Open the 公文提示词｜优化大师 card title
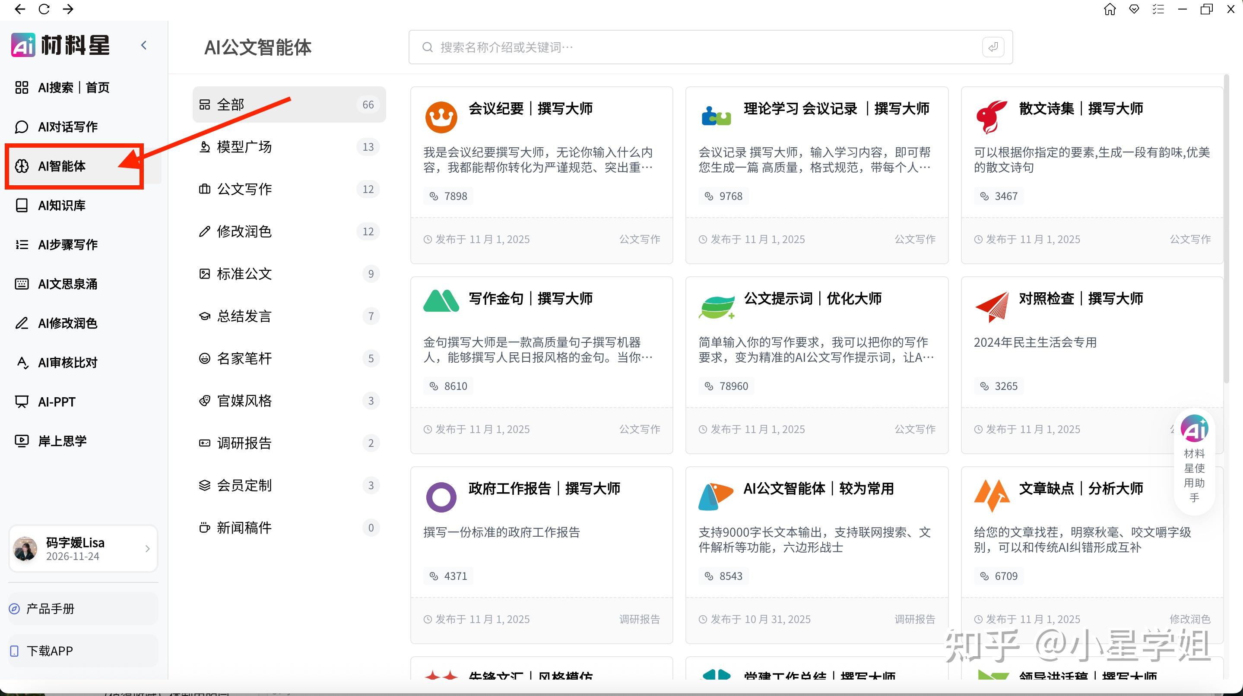The width and height of the screenshot is (1243, 696). tap(812, 298)
